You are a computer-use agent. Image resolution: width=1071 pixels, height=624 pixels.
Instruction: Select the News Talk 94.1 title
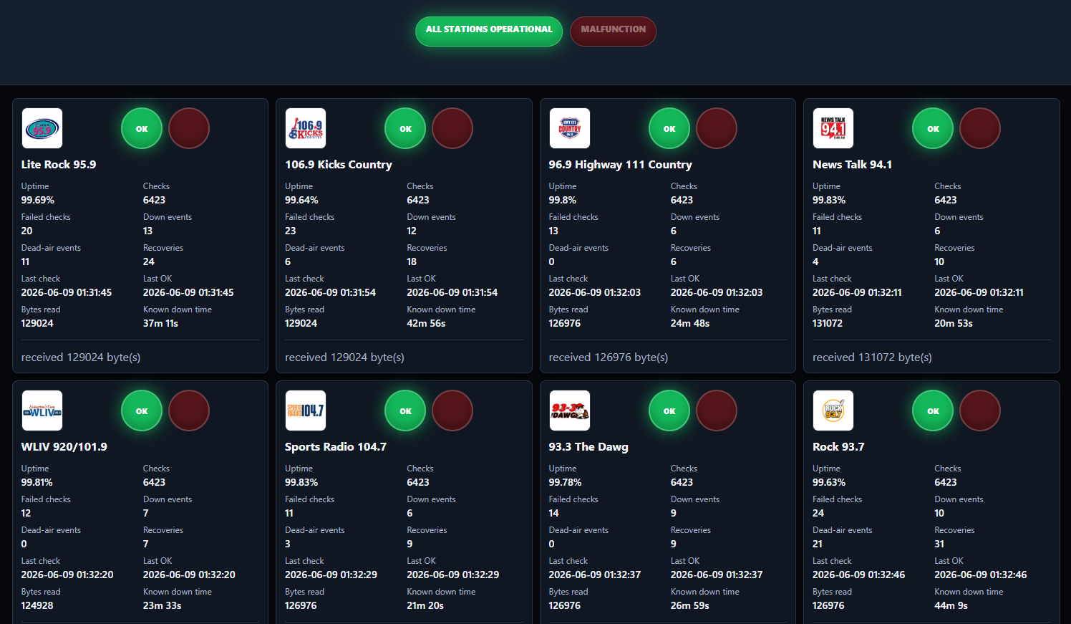[852, 164]
